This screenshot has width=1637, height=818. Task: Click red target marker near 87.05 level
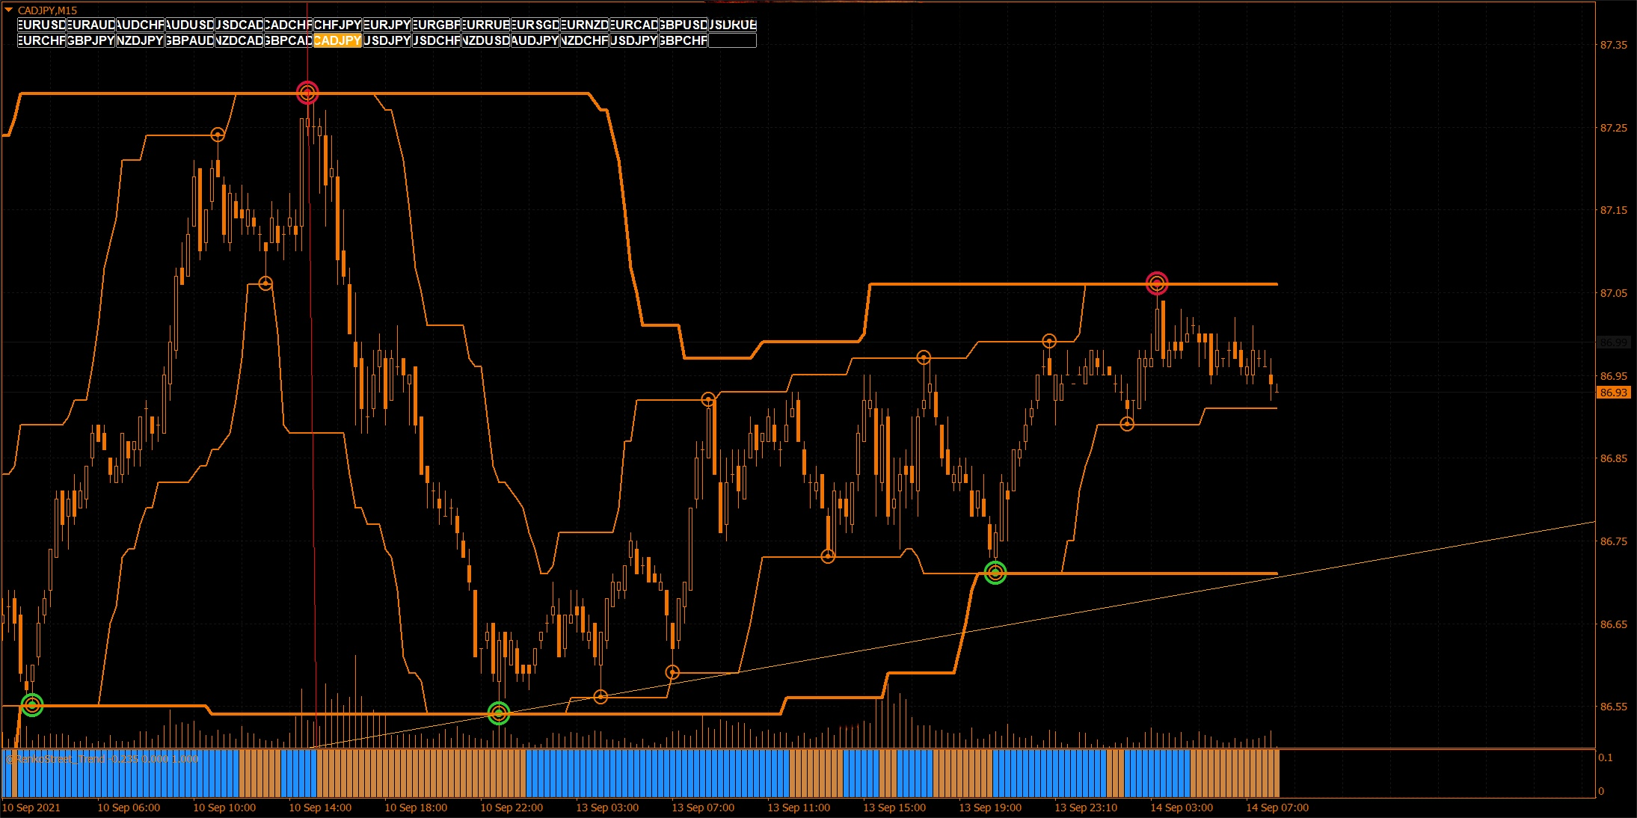pos(1157,283)
